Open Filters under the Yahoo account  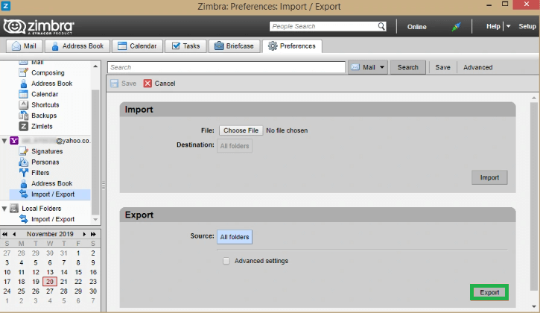40,173
